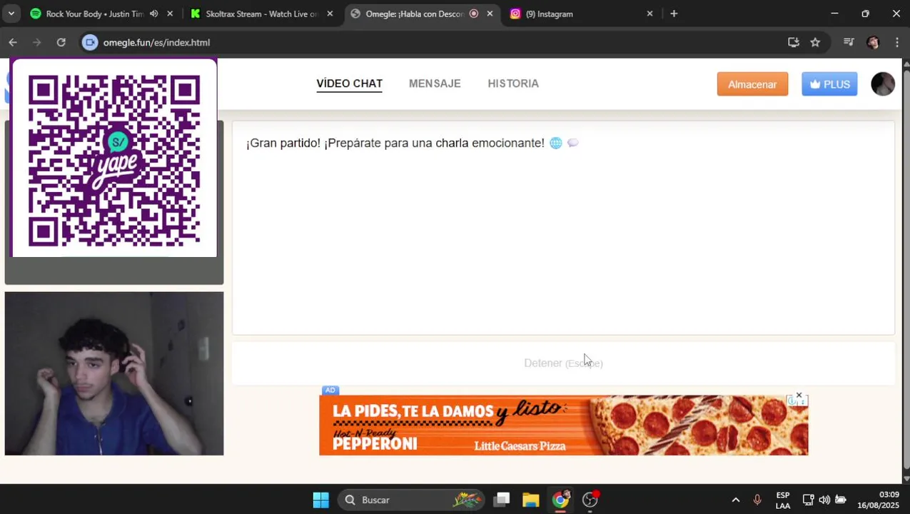Expand hidden system tray icons
910x514 pixels.
(736, 500)
